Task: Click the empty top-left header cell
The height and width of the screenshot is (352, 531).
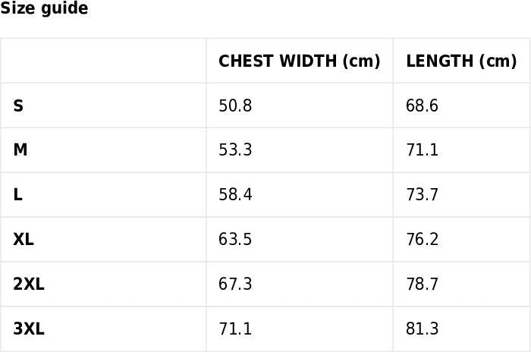Action: pos(103,61)
